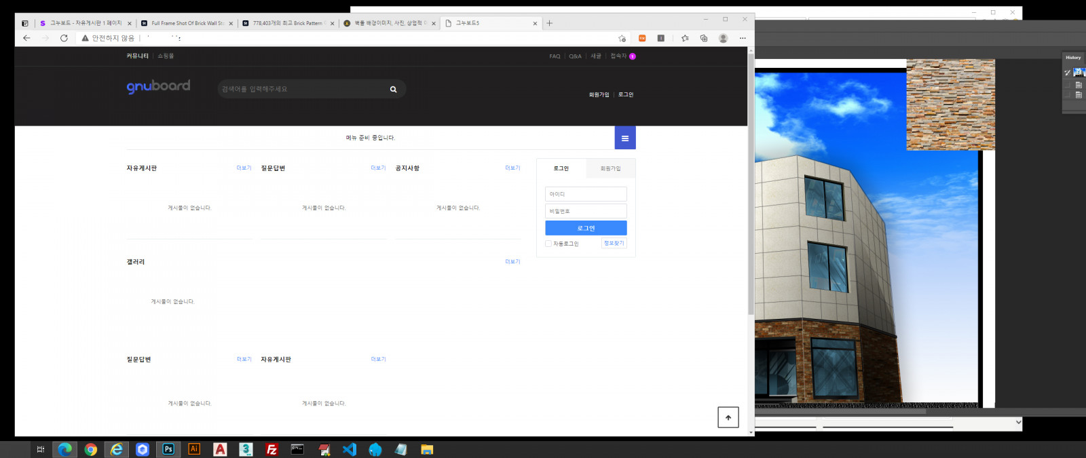Viewport: 1086px width, 458px height.
Task: Click the 아이디 input field
Action: coord(586,194)
